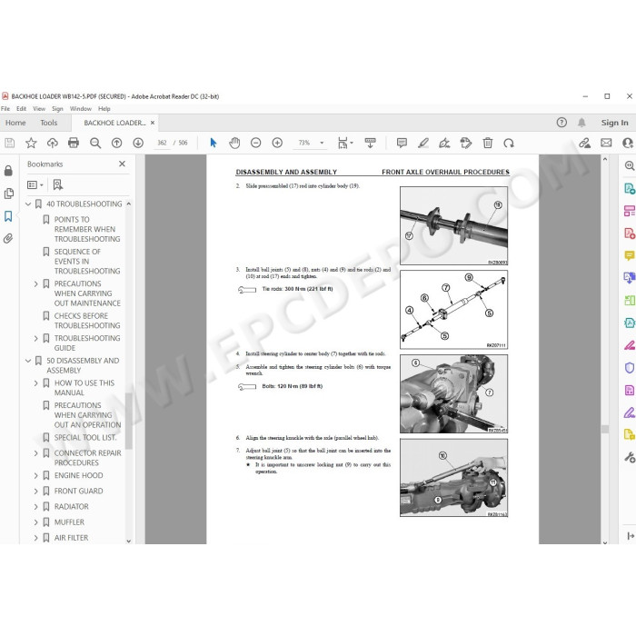
Task: Expand CONNECTOR REPAIR PROCEDURES bookmark
Action: [35, 453]
